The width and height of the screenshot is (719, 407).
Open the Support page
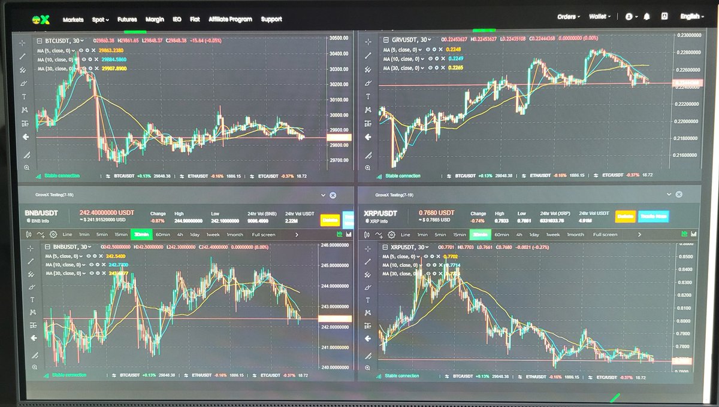[x=271, y=19]
